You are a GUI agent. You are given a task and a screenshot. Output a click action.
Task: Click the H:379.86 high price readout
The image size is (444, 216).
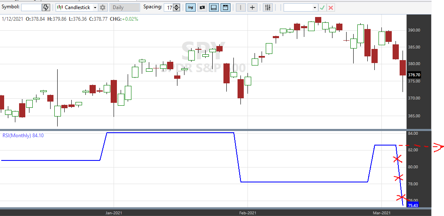[57, 19]
